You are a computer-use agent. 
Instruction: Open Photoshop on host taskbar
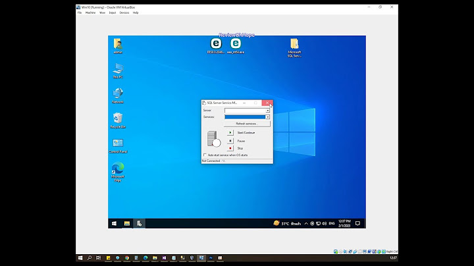211,258
